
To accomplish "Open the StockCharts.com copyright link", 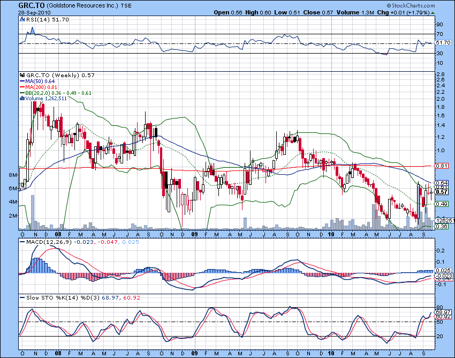I will pyautogui.click(x=411, y=5).
